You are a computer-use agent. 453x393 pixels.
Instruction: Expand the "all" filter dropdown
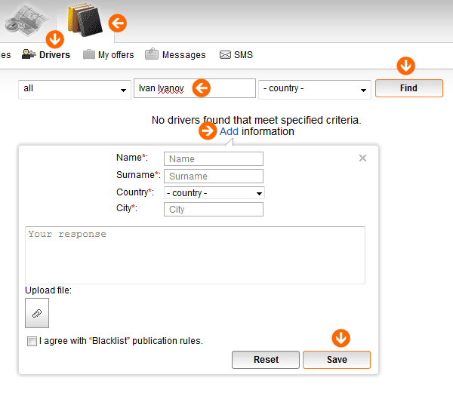tap(74, 89)
